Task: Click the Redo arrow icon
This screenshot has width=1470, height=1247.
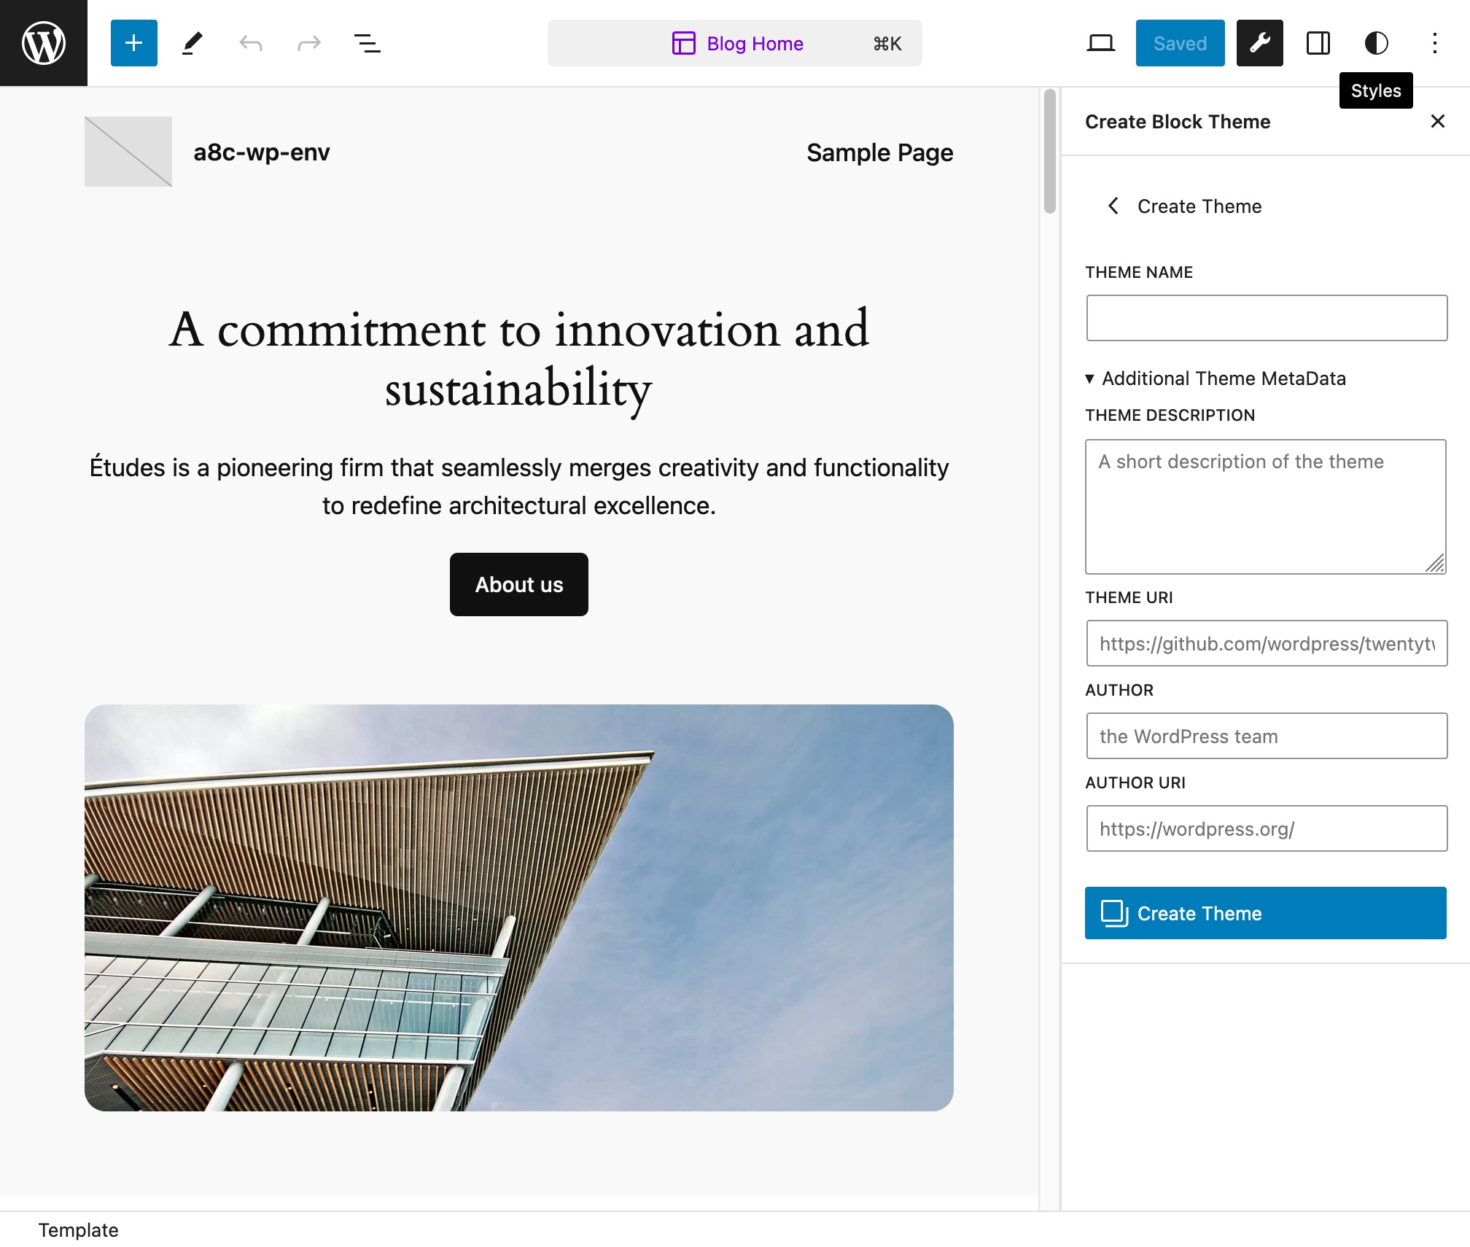Action: tap(309, 43)
